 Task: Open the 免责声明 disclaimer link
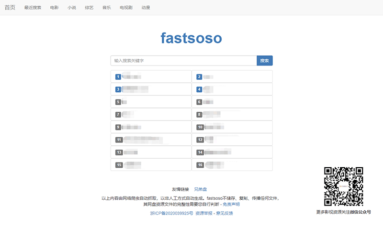[231, 205]
